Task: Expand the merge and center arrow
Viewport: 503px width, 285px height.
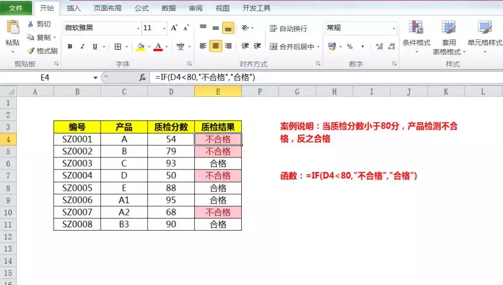Action: (318, 47)
